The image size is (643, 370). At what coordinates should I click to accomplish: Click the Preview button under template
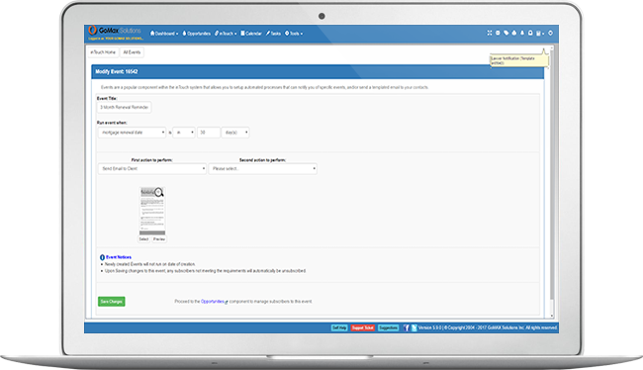tap(159, 239)
